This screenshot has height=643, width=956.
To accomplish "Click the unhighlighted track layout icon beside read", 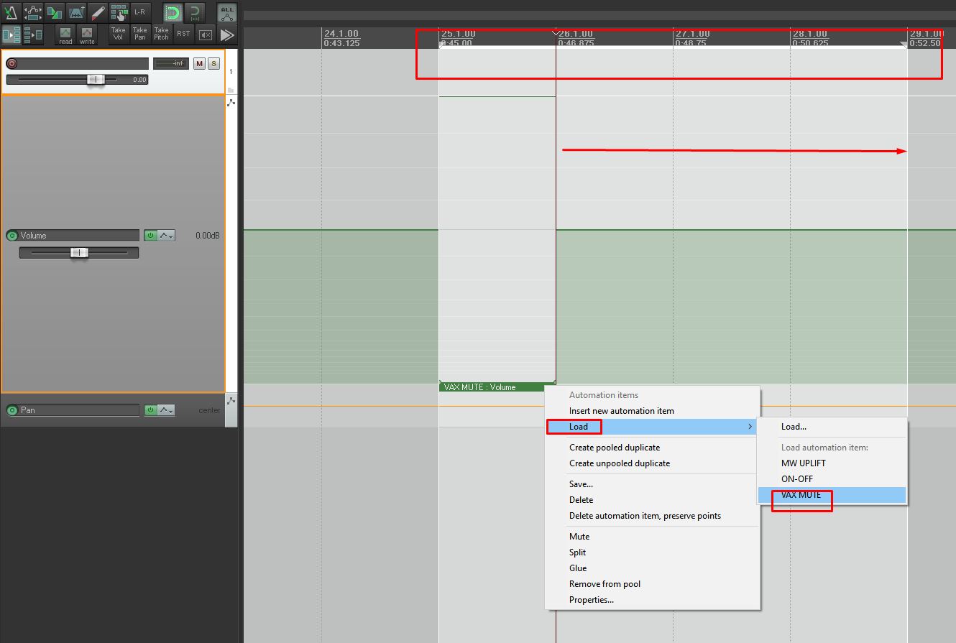I will 33,34.
